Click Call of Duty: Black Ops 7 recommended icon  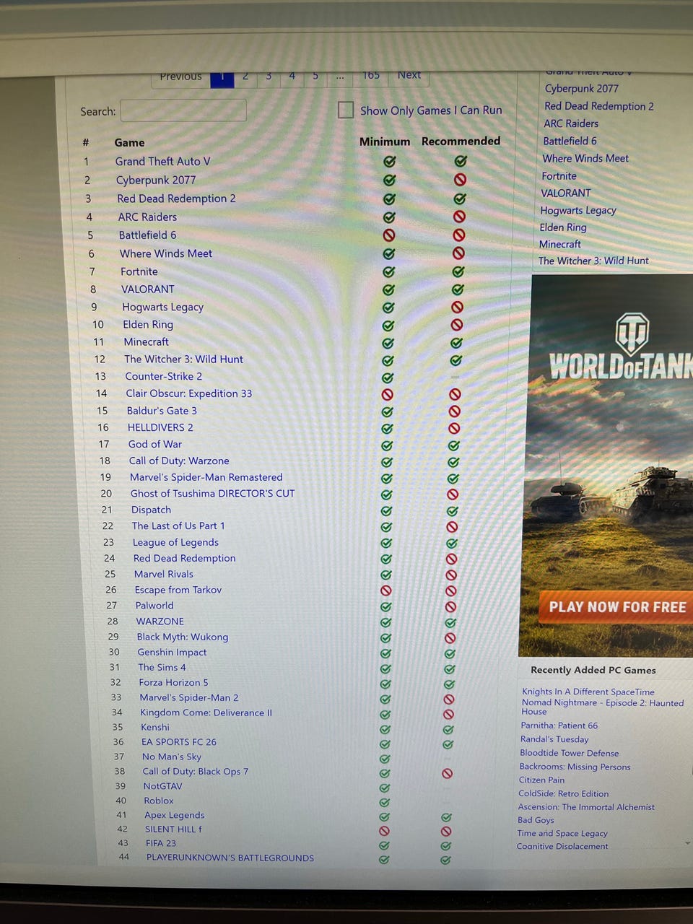tap(448, 773)
